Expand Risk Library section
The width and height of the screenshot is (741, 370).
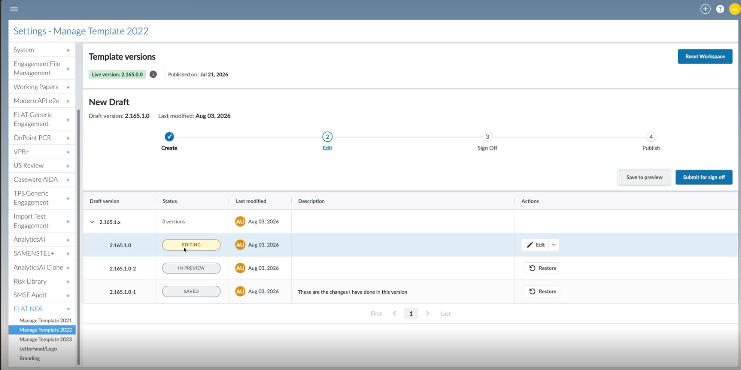coord(42,281)
